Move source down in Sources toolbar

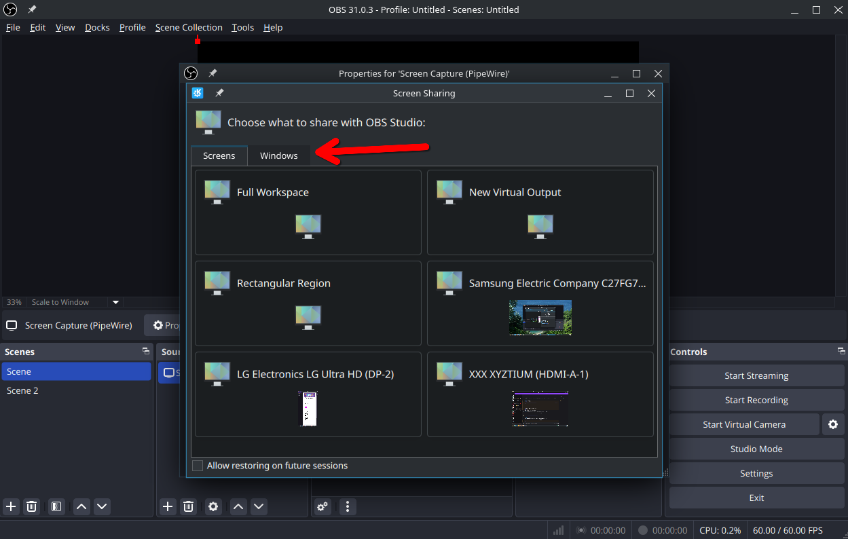point(259,506)
